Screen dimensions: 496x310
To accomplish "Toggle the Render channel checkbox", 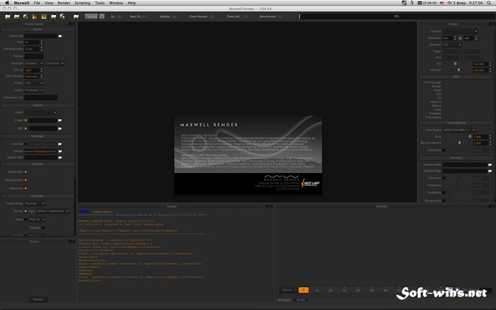I will pos(25,211).
